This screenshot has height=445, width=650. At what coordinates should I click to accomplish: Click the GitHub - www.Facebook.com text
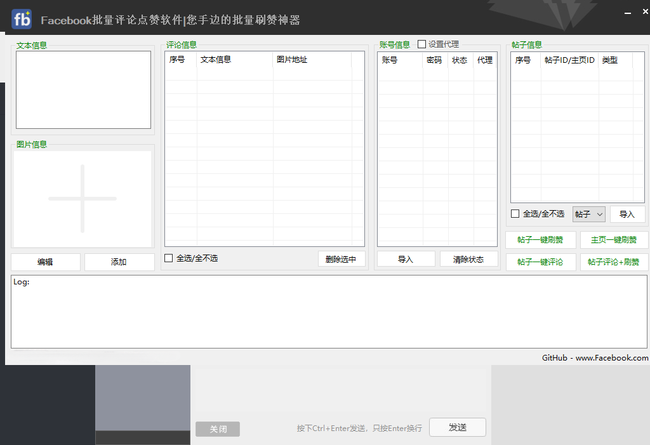[595, 358]
